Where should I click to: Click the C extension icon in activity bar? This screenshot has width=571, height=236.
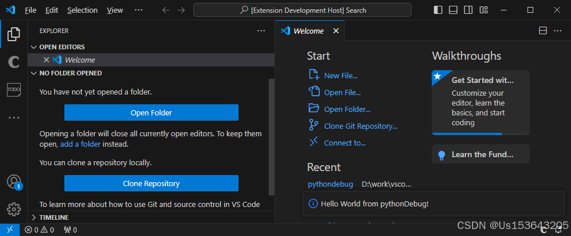click(14, 62)
